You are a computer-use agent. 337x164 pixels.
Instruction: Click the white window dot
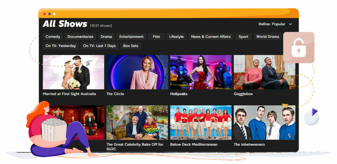tap(54, 14)
